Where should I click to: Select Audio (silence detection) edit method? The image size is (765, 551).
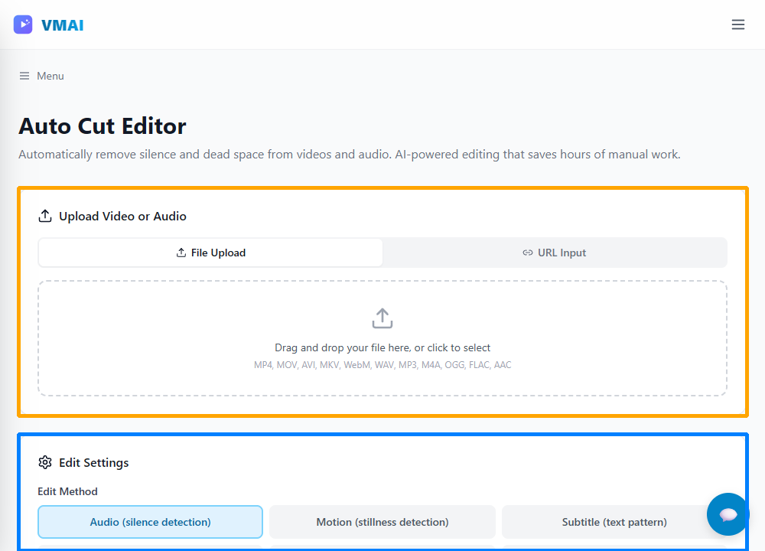(x=150, y=522)
